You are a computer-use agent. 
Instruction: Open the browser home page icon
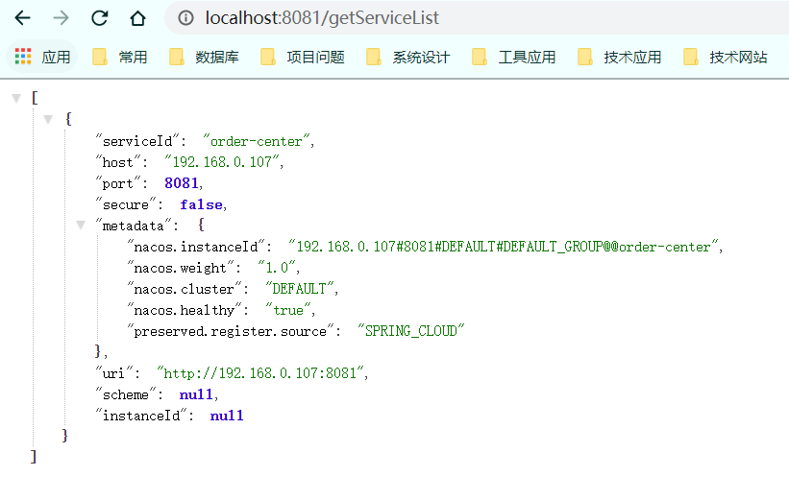point(137,18)
